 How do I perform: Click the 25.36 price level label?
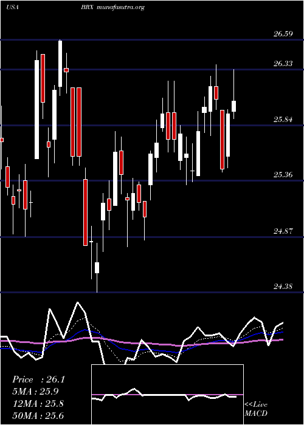tap(283, 175)
